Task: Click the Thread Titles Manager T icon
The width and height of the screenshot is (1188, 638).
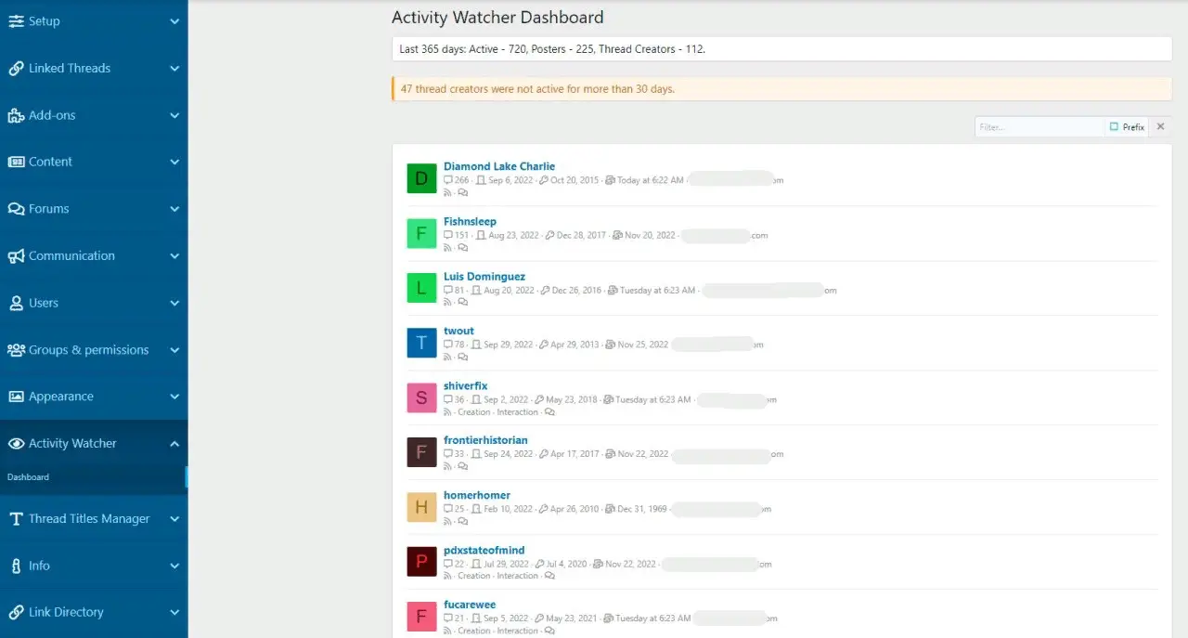Action: click(x=16, y=519)
